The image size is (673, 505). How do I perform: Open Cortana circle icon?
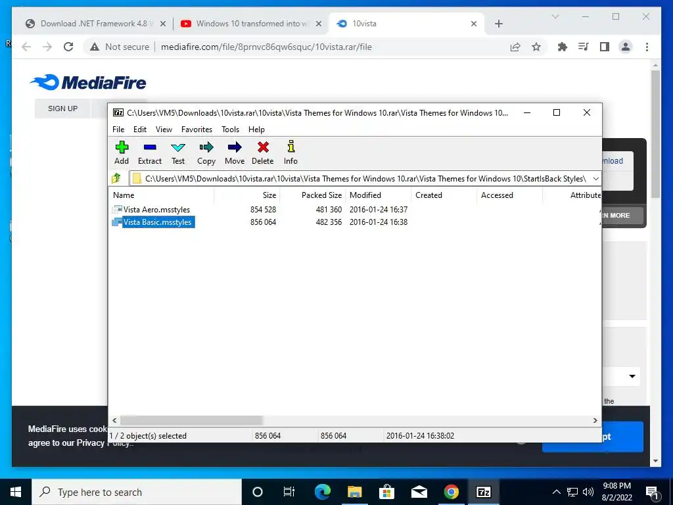point(257,492)
